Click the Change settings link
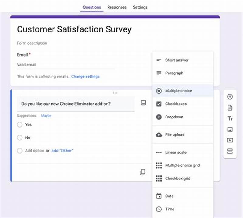This screenshot has width=243, height=218. click(x=85, y=76)
